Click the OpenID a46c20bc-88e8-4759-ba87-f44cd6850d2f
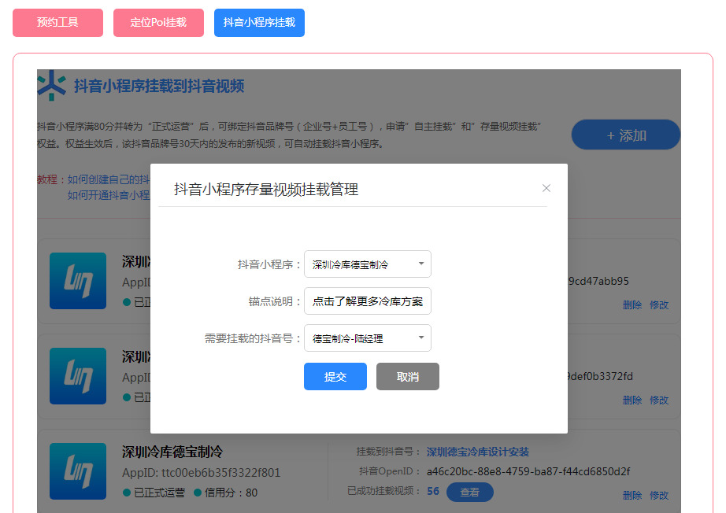The width and height of the screenshot is (726, 513). coord(528,471)
